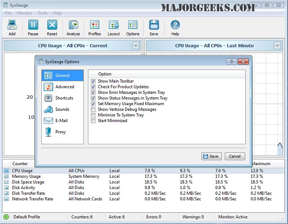
Task: Uncheck Show Main Toolbar
Action: tap(93, 81)
